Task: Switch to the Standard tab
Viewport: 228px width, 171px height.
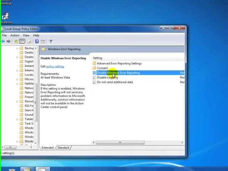Action: point(63,147)
